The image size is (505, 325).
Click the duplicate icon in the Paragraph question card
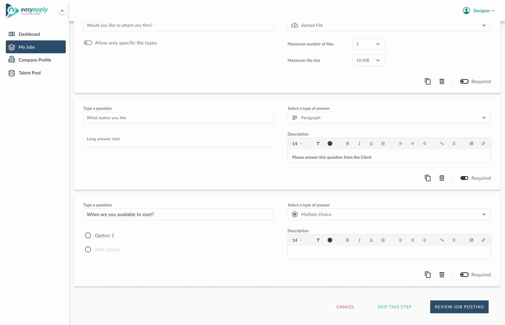pos(428,178)
